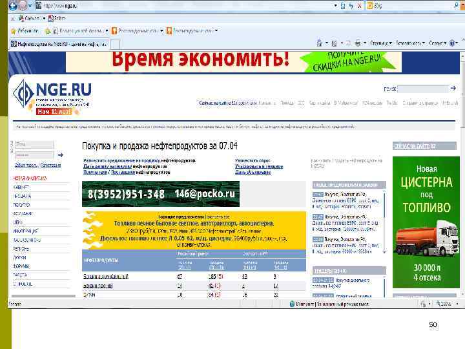Click the green Новая цистерна ad
Viewport: 465px width, 349px height.
[426, 222]
